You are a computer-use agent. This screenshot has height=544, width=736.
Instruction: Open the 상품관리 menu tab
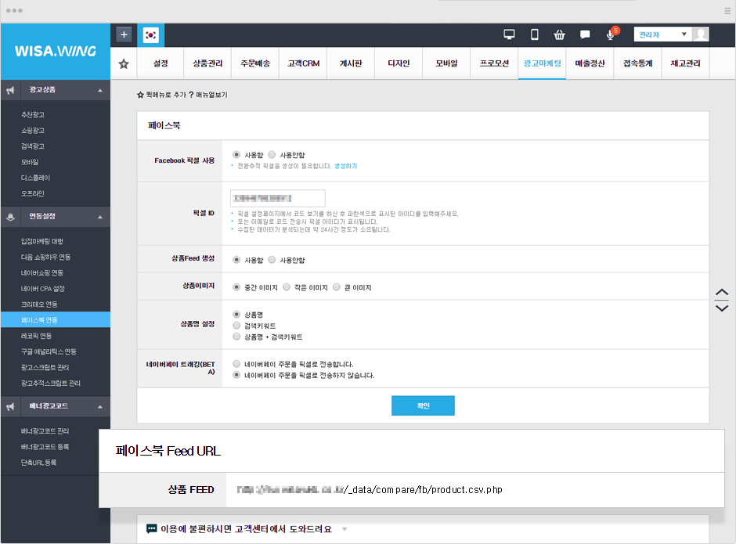(207, 63)
